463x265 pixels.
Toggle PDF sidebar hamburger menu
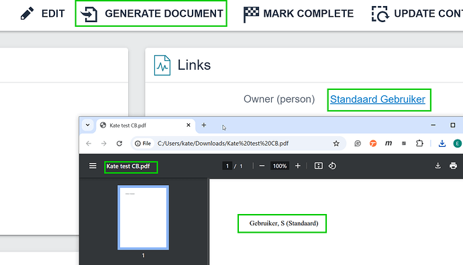tap(93, 166)
